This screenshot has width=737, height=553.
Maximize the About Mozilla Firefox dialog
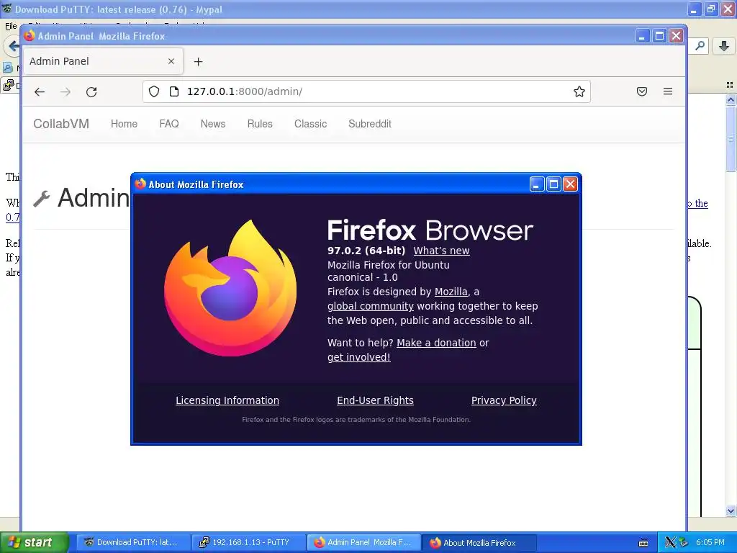[553, 184]
